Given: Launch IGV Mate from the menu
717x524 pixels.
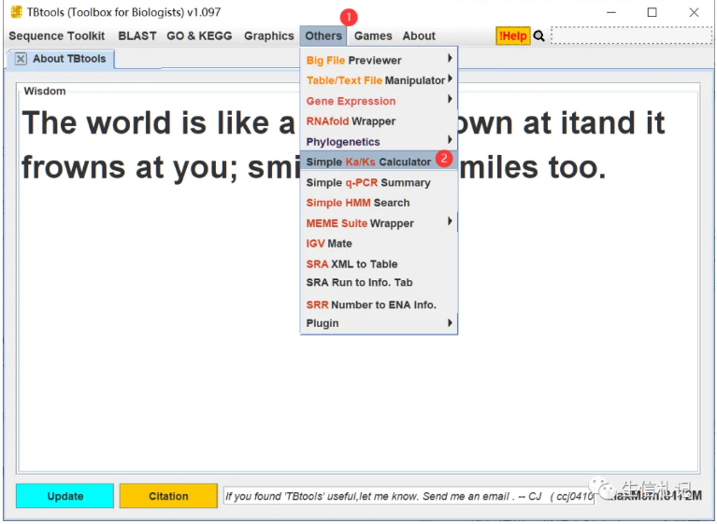Looking at the screenshot, I should tap(329, 244).
